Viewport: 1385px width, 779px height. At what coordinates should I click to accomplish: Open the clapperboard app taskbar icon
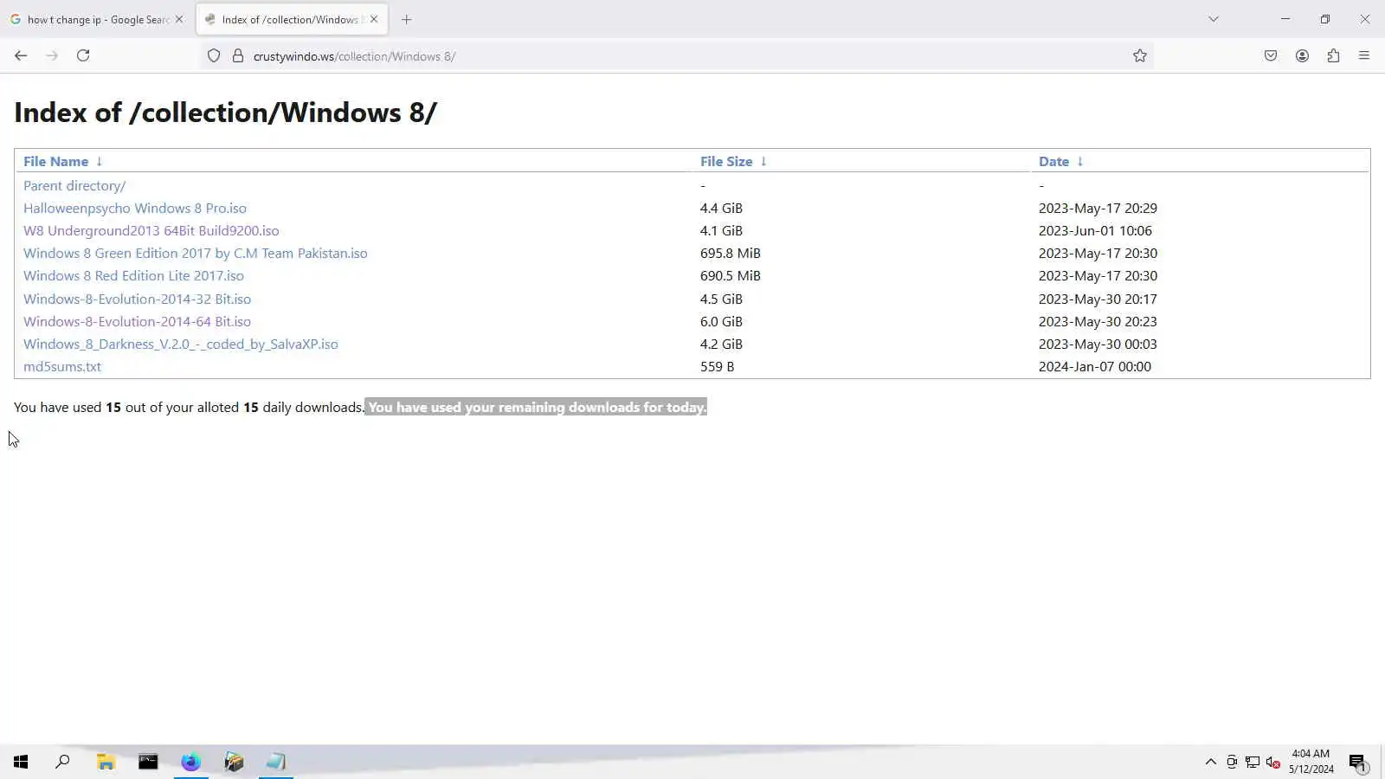coord(234,762)
